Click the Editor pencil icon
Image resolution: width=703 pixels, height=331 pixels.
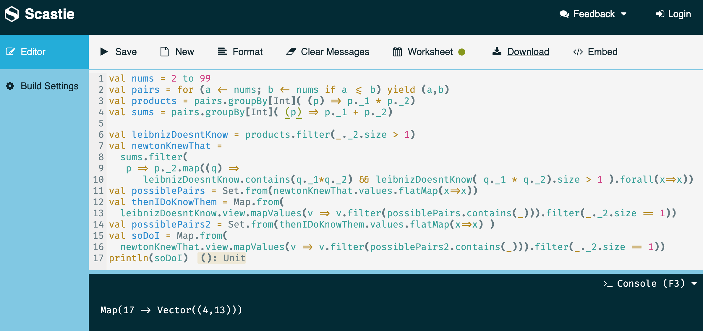(11, 51)
